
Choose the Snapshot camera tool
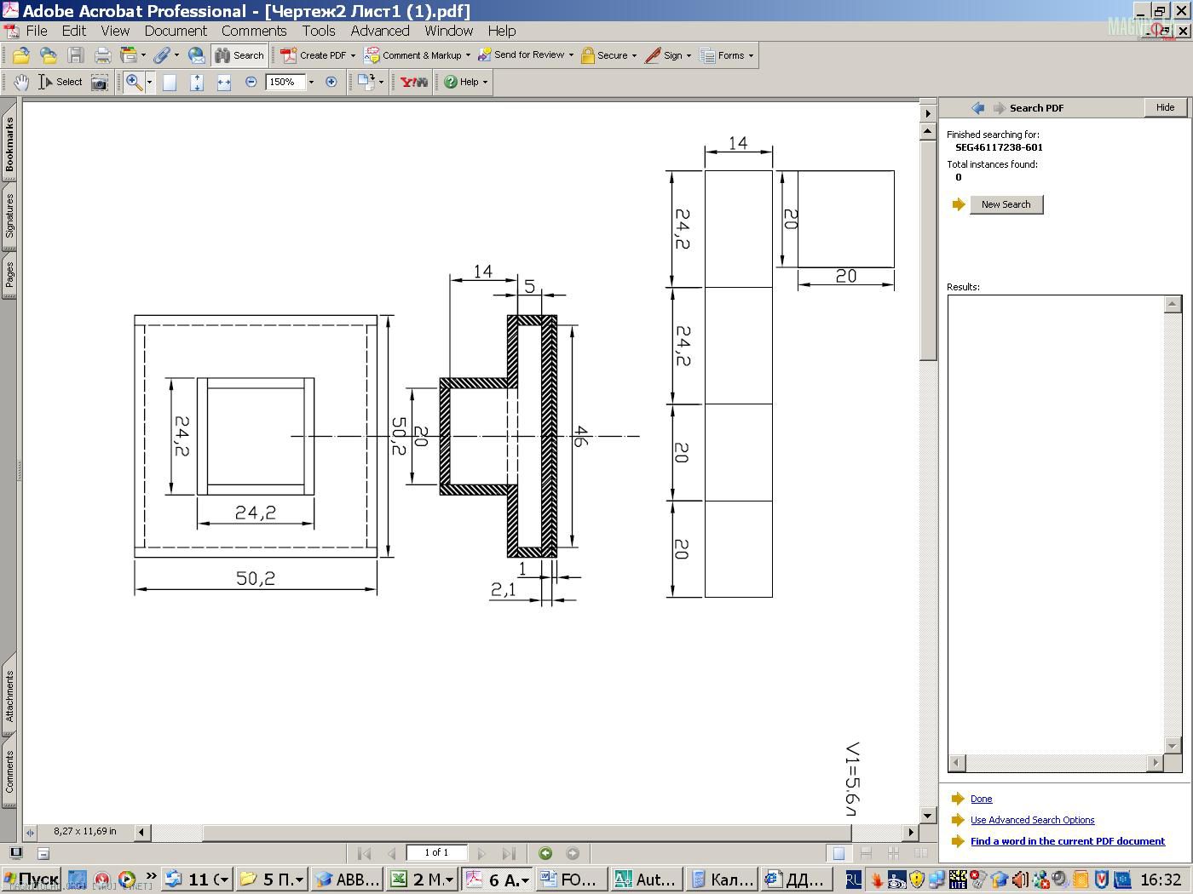[x=100, y=83]
